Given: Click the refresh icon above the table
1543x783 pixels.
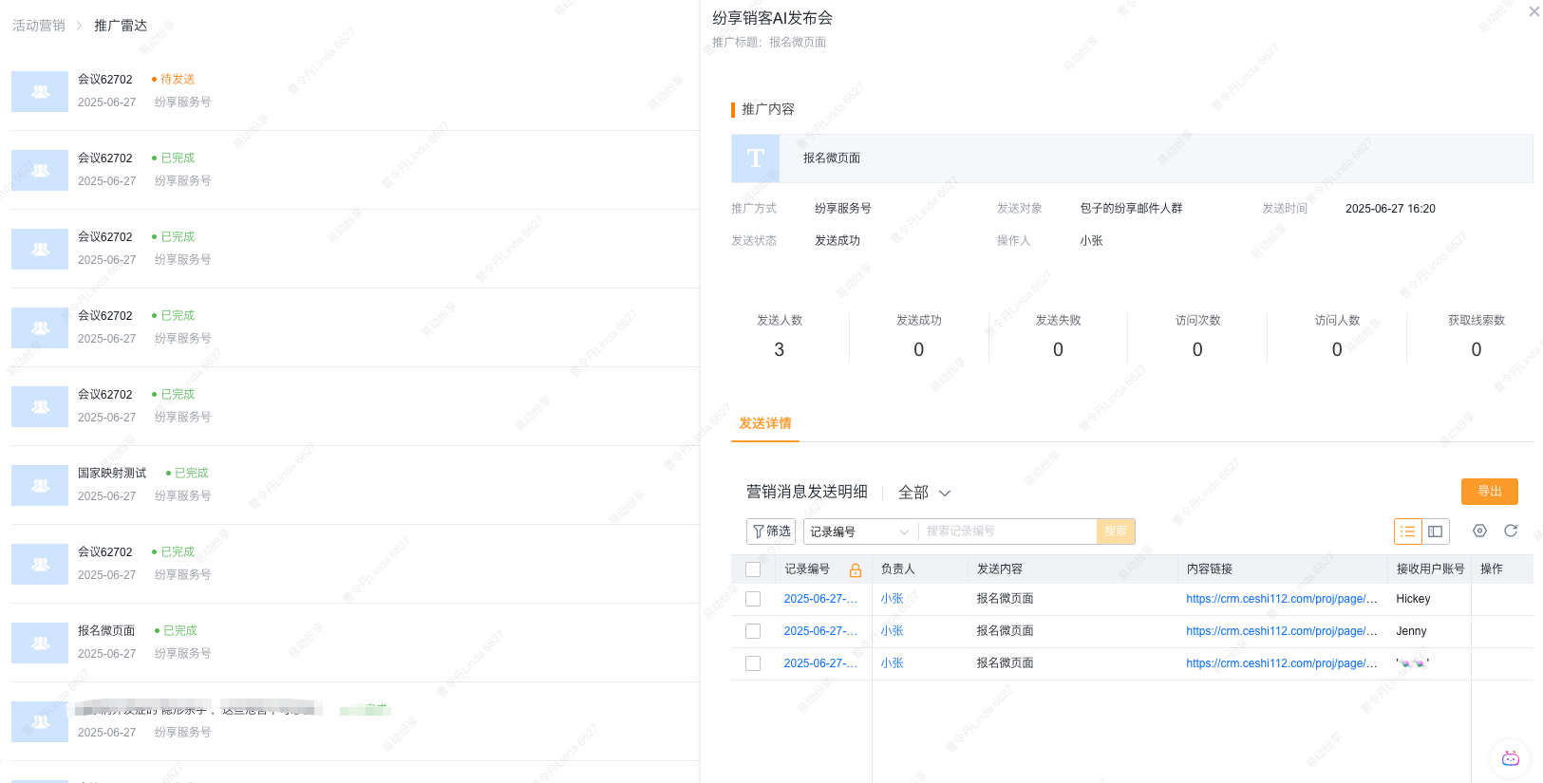Looking at the screenshot, I should click(1511, 531).
